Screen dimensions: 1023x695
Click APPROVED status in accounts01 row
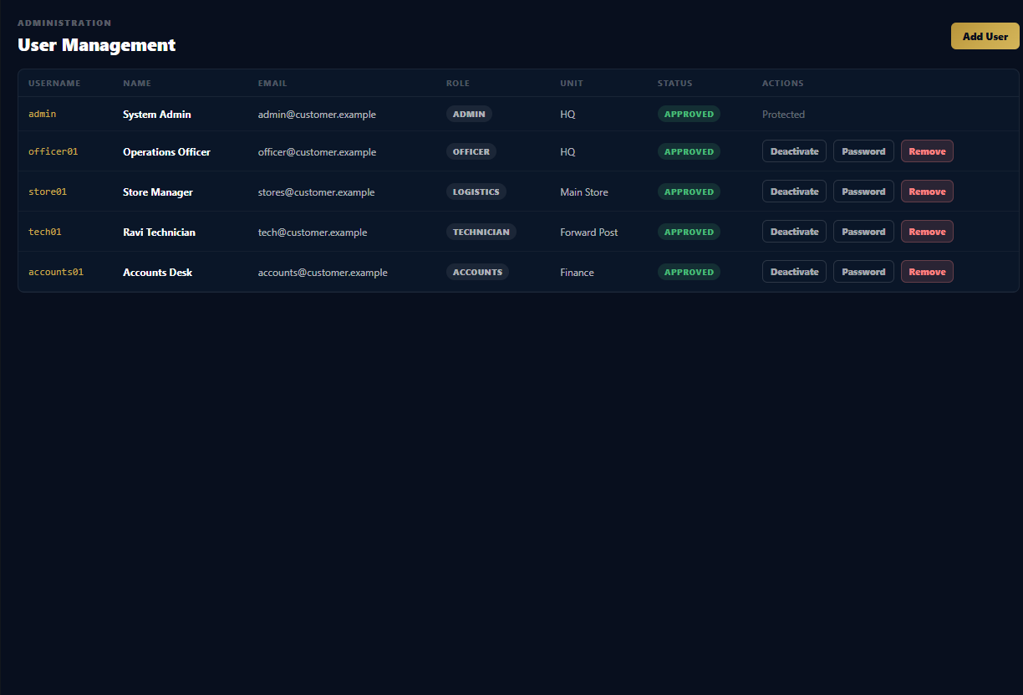coord(689,272)
